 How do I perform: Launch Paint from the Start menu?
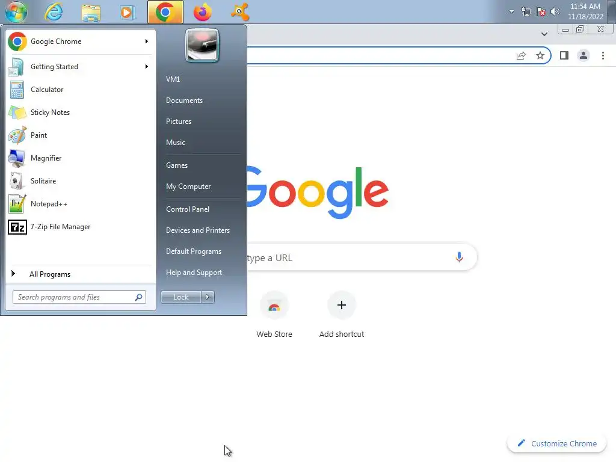coord(79,135)
